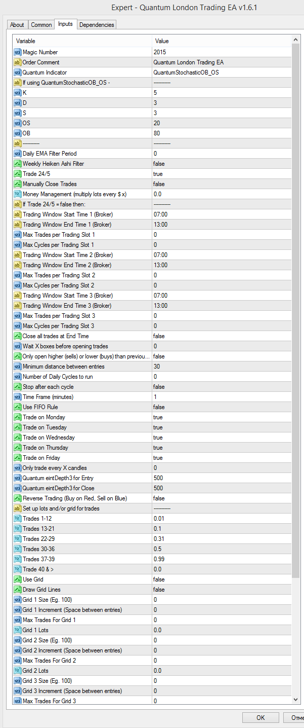Switch to the About tab
The height and width of the screenshot is (728, 304).
(x=17, y=25)
